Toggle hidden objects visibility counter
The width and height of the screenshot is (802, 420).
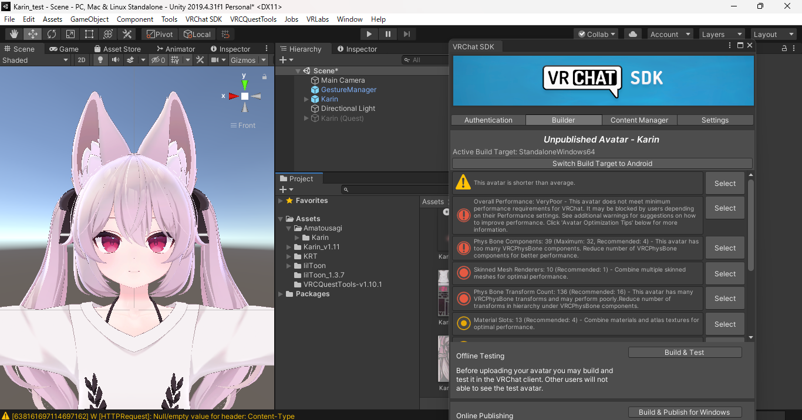[x=158, y=60]
